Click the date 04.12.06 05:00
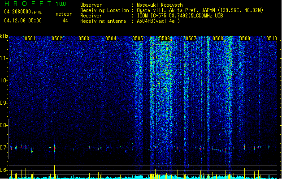Viewport: 282px width, 179px height. pos(23,21)
